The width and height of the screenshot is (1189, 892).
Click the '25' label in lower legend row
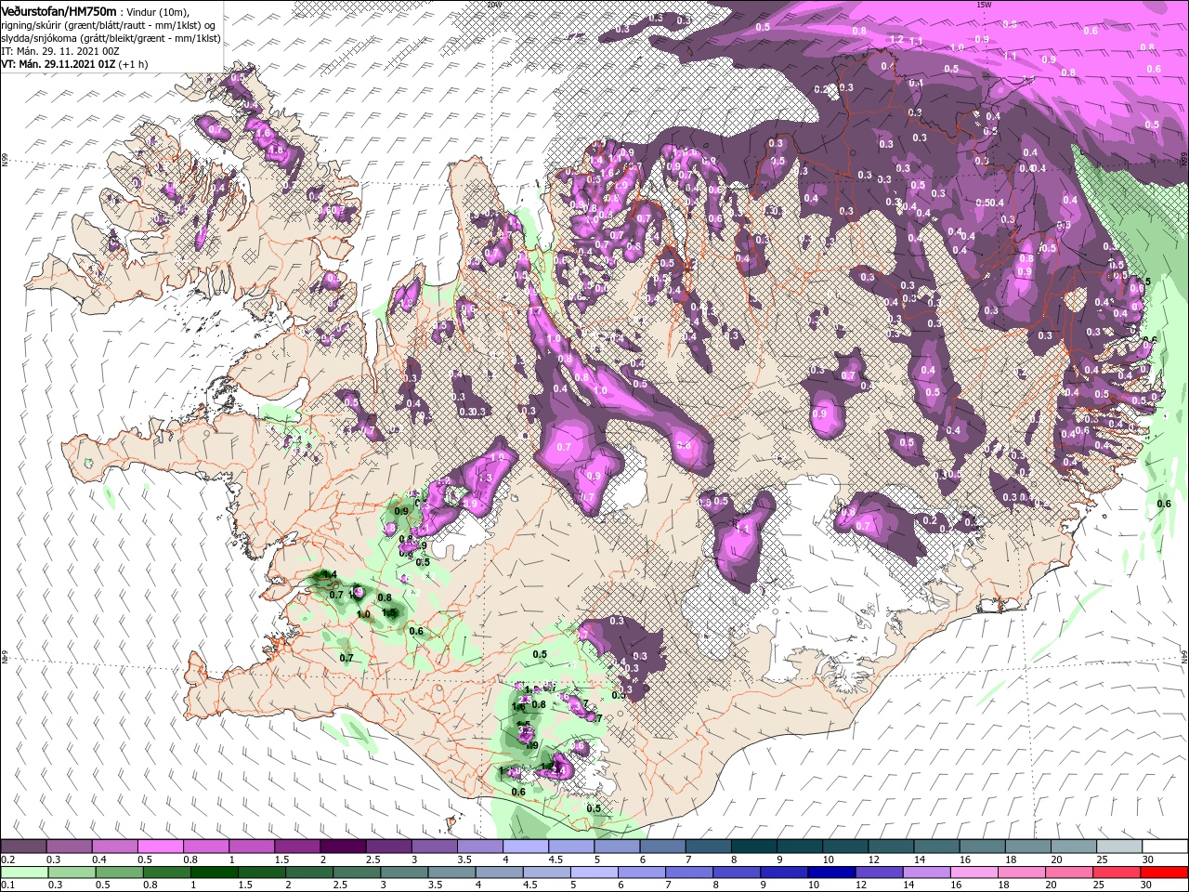coord(1098,885)
